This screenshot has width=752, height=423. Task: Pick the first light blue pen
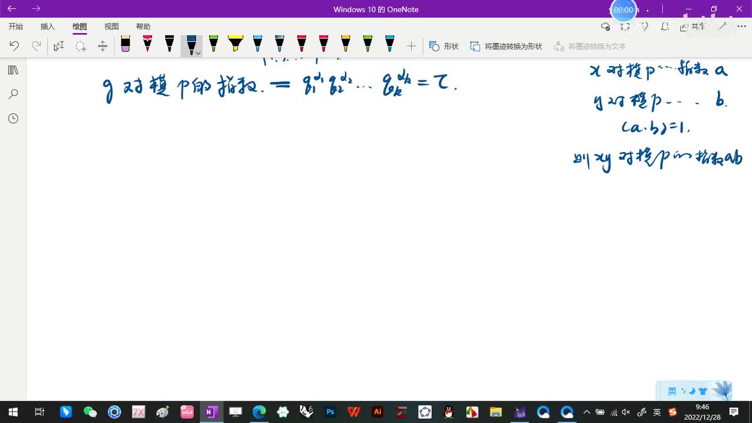257,44
